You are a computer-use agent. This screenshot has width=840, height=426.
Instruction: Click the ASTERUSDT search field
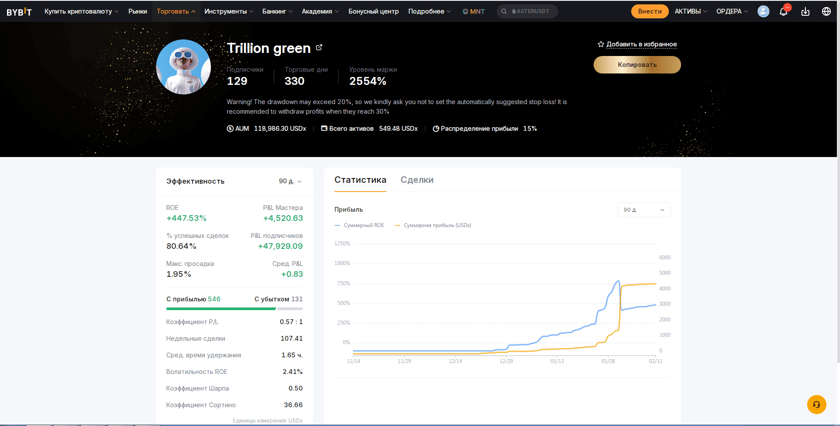pos(527,11)
